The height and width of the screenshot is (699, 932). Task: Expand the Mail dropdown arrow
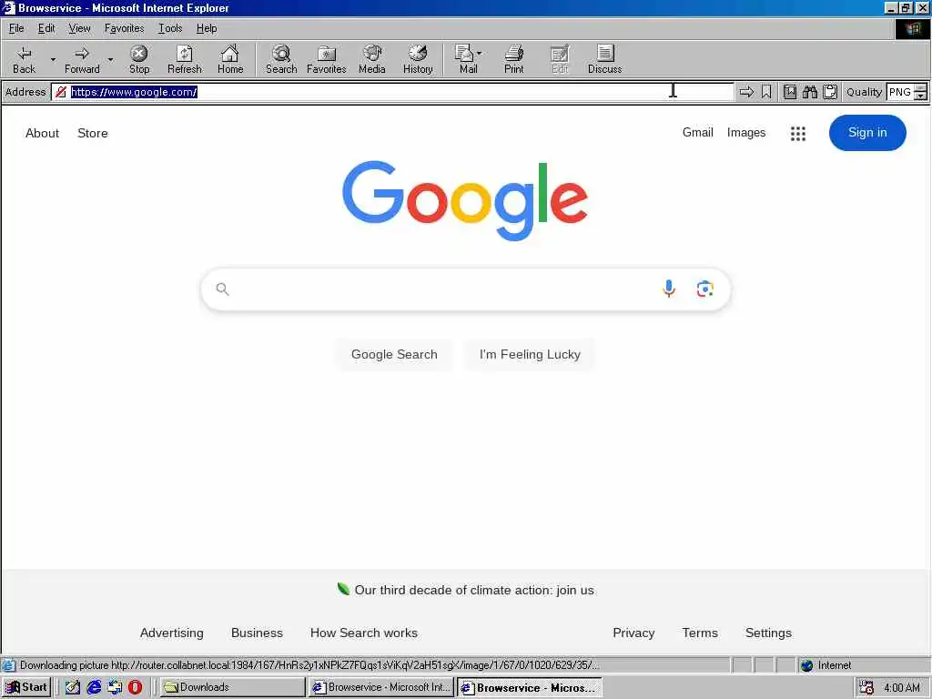click(x=479, y=54)
